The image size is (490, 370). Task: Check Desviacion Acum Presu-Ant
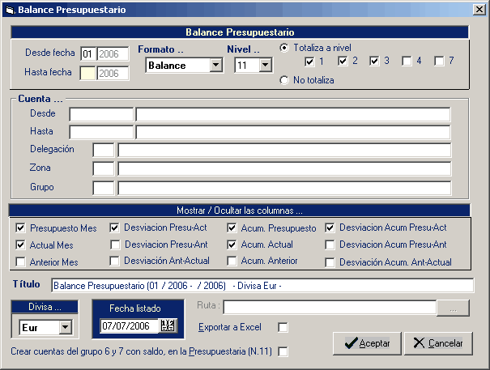tap(330, 245)
